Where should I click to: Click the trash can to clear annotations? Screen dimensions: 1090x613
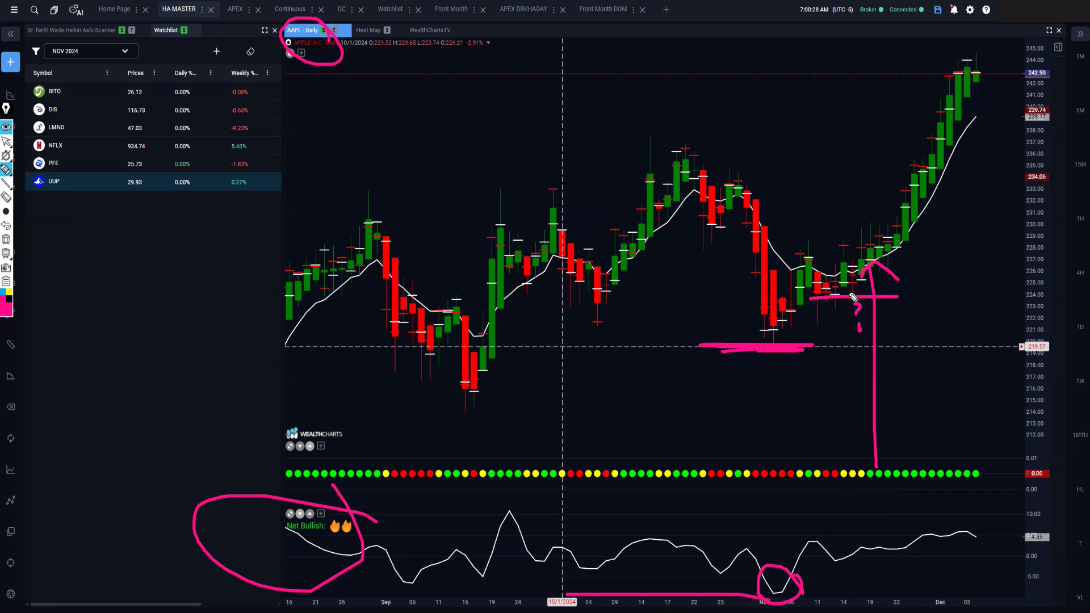click(x=6, y=240)
